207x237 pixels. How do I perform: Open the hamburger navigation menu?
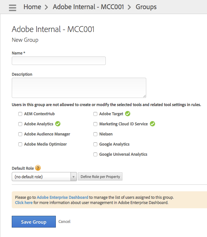pos(13,8)
